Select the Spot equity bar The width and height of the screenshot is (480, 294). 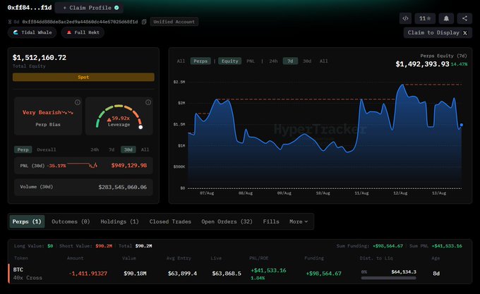[83, 77]
